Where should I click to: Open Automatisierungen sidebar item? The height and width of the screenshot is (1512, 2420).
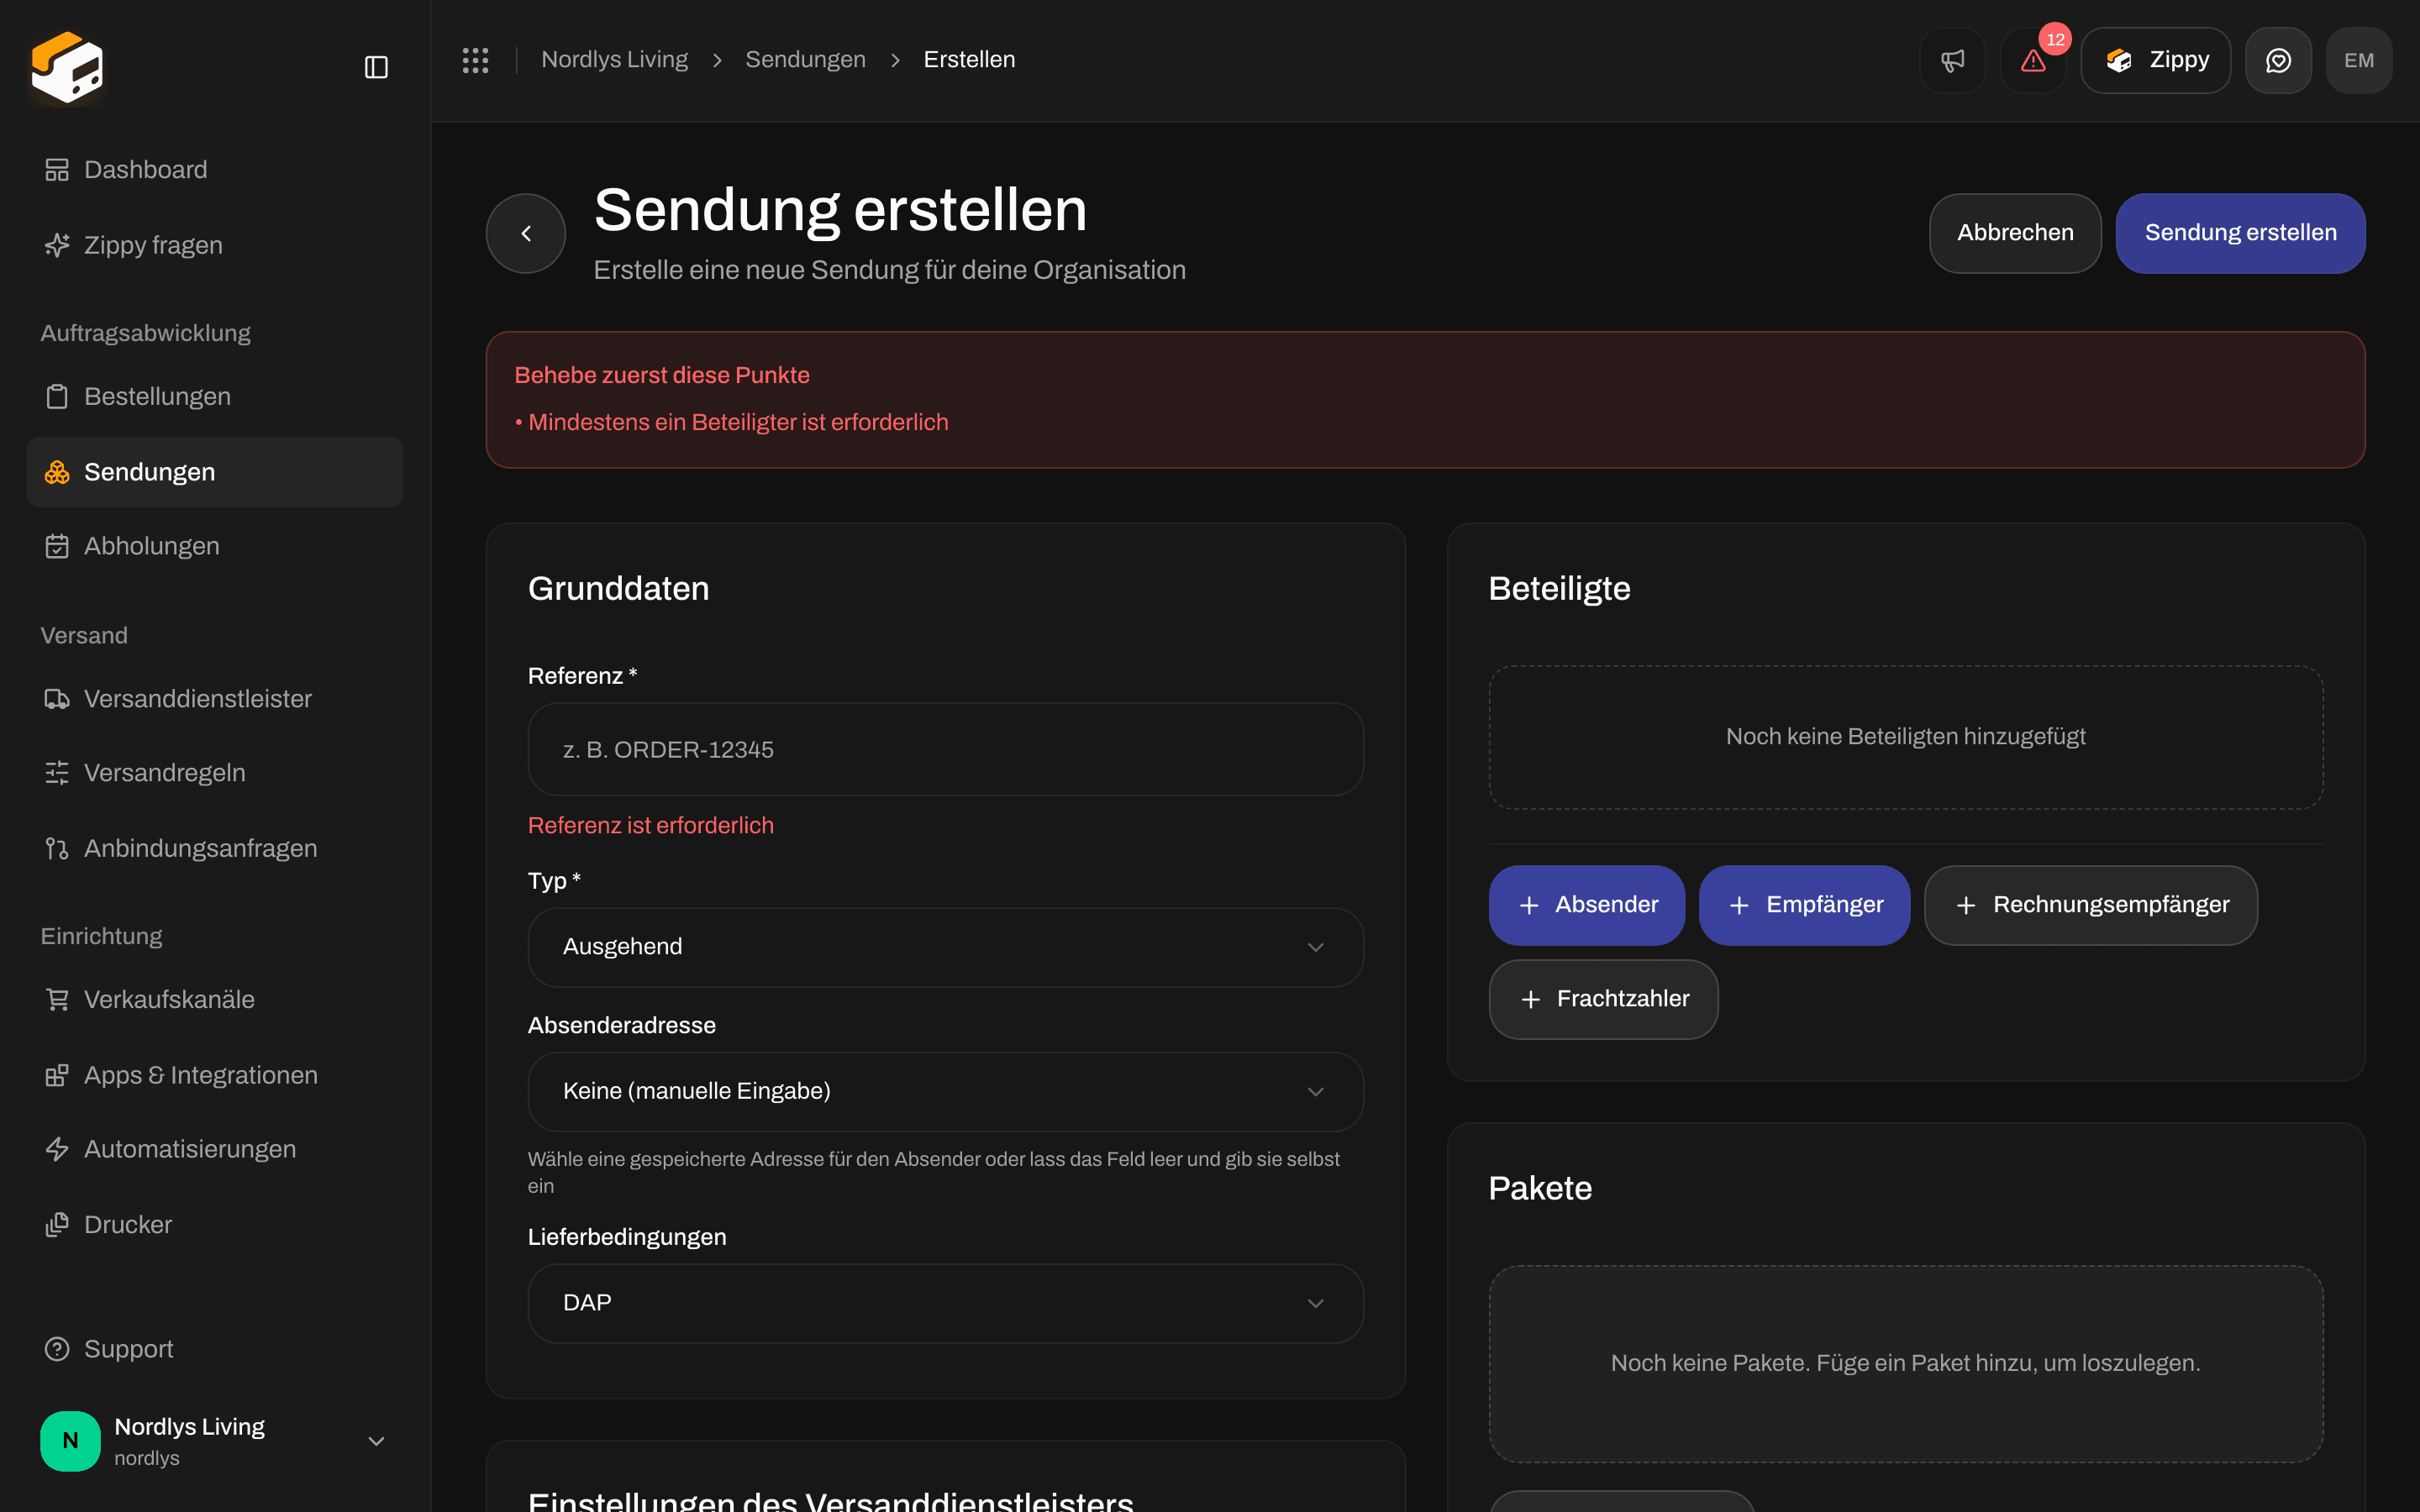[215, 1149]
